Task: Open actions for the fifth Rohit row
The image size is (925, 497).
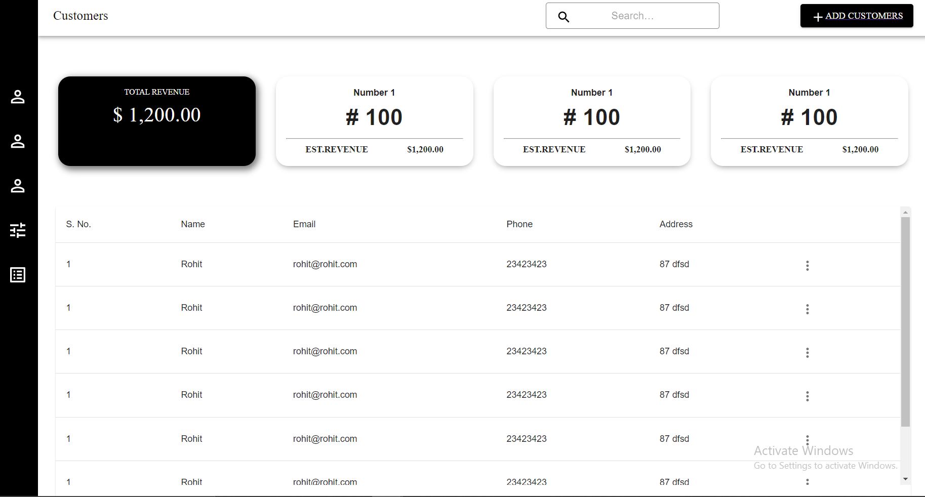Action: (807, 440)
